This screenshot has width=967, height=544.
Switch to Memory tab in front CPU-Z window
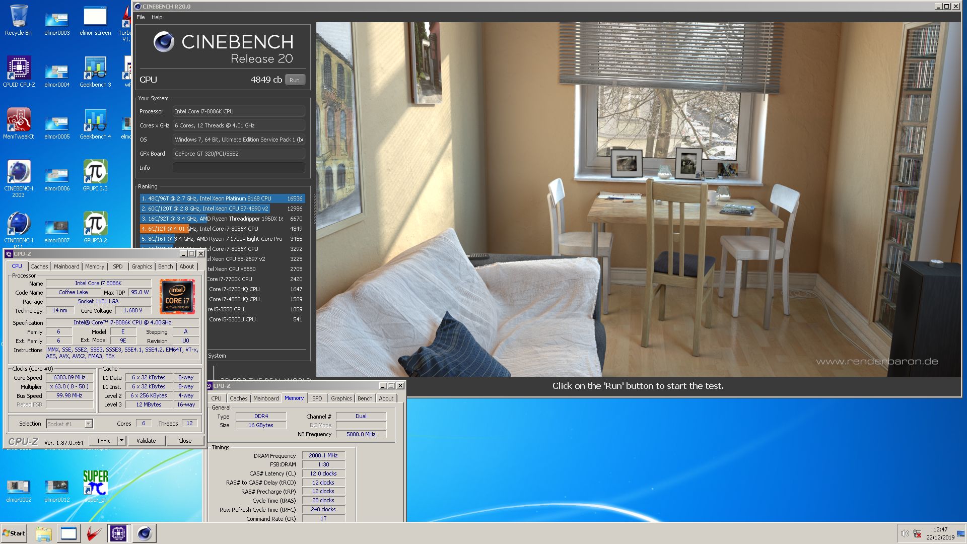point(95,266)
